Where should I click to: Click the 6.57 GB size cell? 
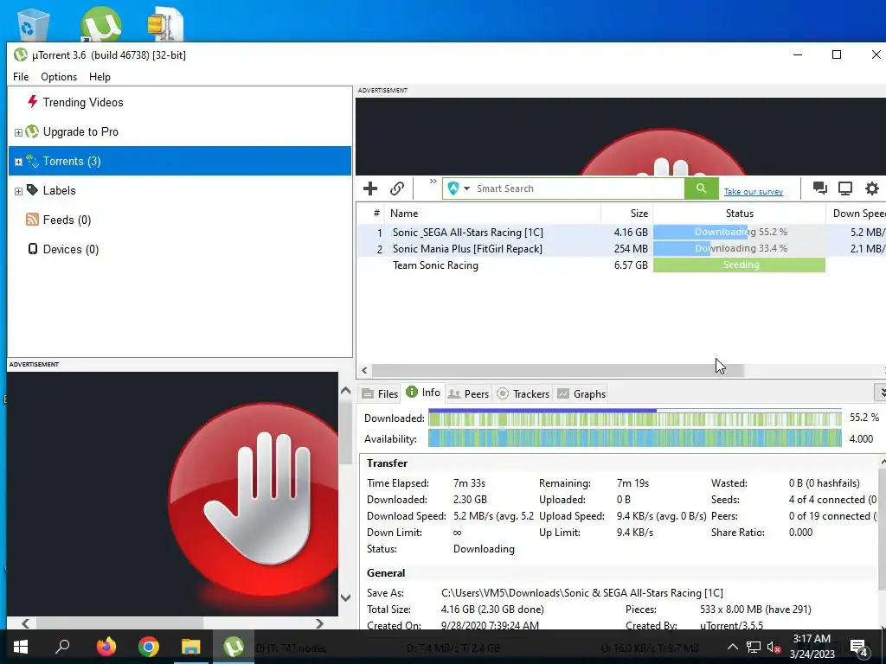(631, 265)
